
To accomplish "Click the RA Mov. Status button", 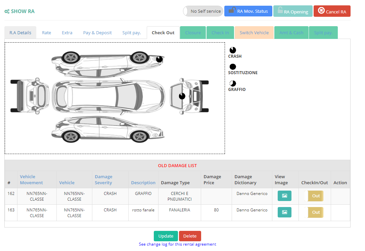I will [x=248, y=11].
